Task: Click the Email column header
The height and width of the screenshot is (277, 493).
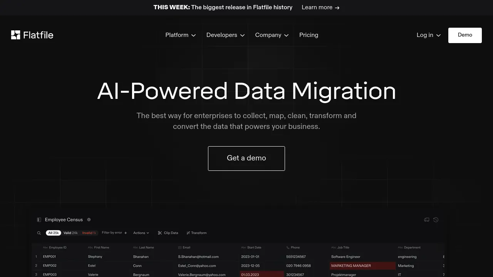Action: (x=184, y=247)
